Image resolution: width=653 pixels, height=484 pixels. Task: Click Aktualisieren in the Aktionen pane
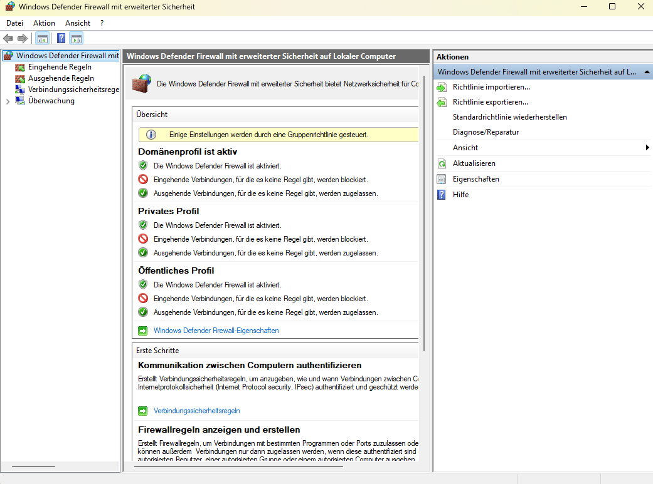pyautogui.click(x=474, y=163)
